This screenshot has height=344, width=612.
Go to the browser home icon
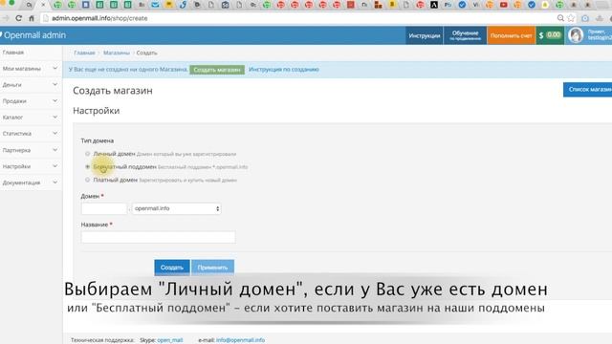pyautogui.click(x=32, y=18)
